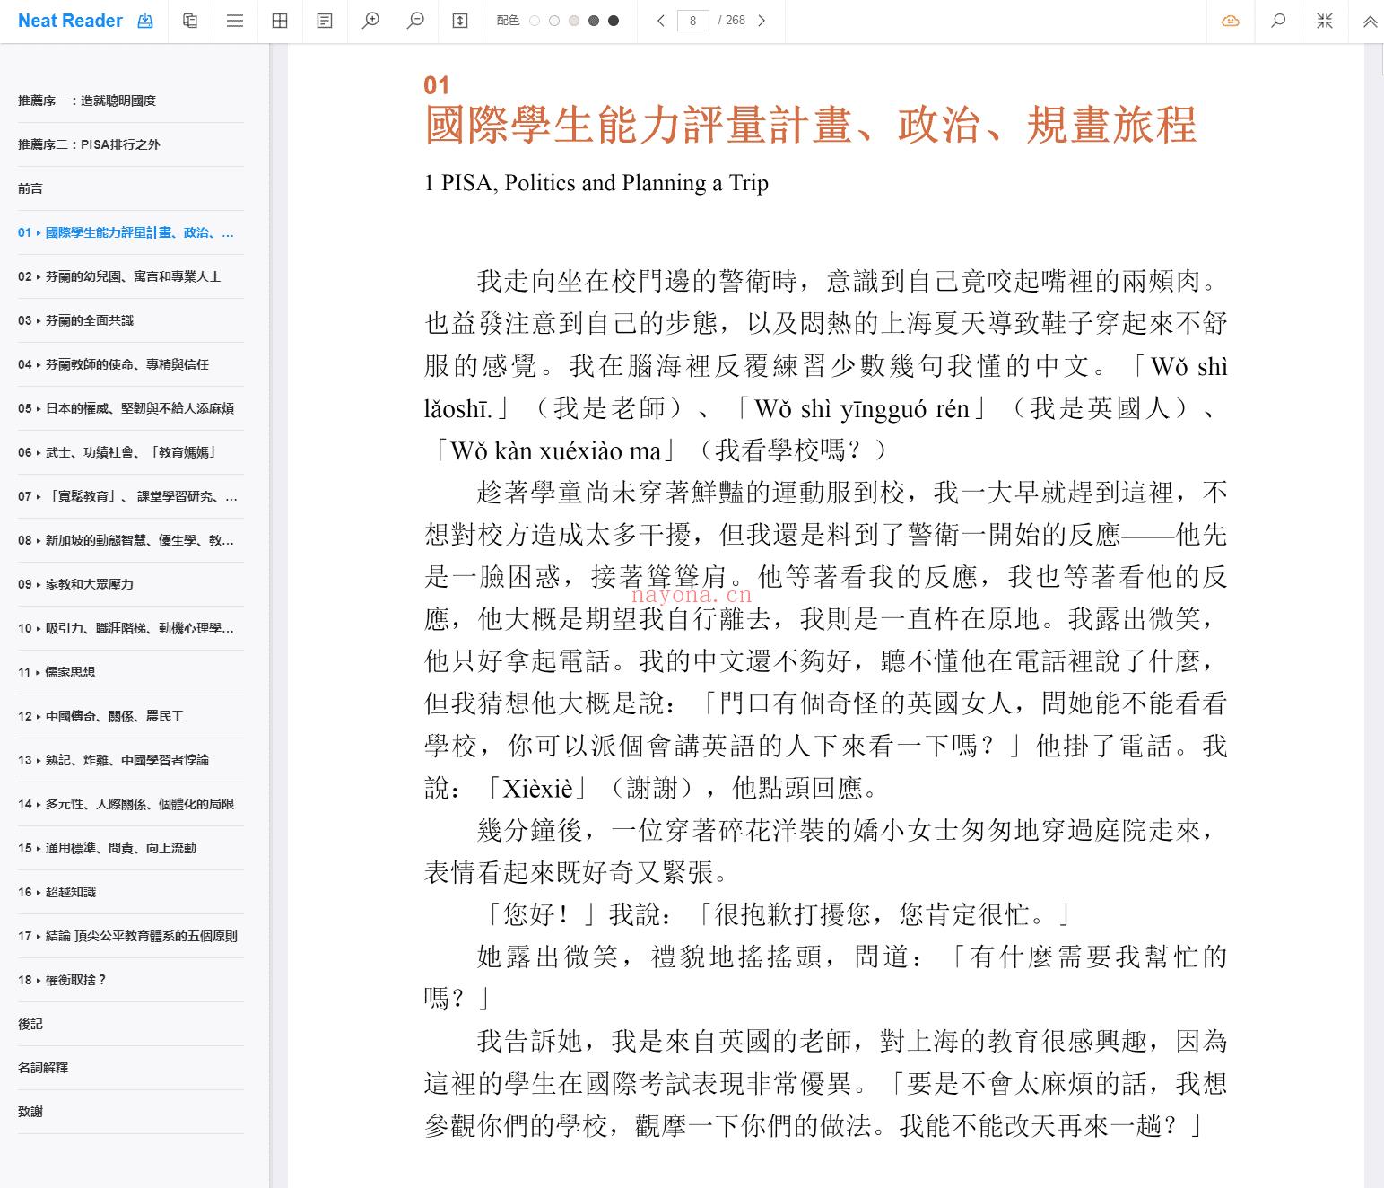The height and width of the screenshot is (1188, 1384).
Task: Expand chapter 08 新加坡的動態智慧 arrow
Action: (39, 541)
